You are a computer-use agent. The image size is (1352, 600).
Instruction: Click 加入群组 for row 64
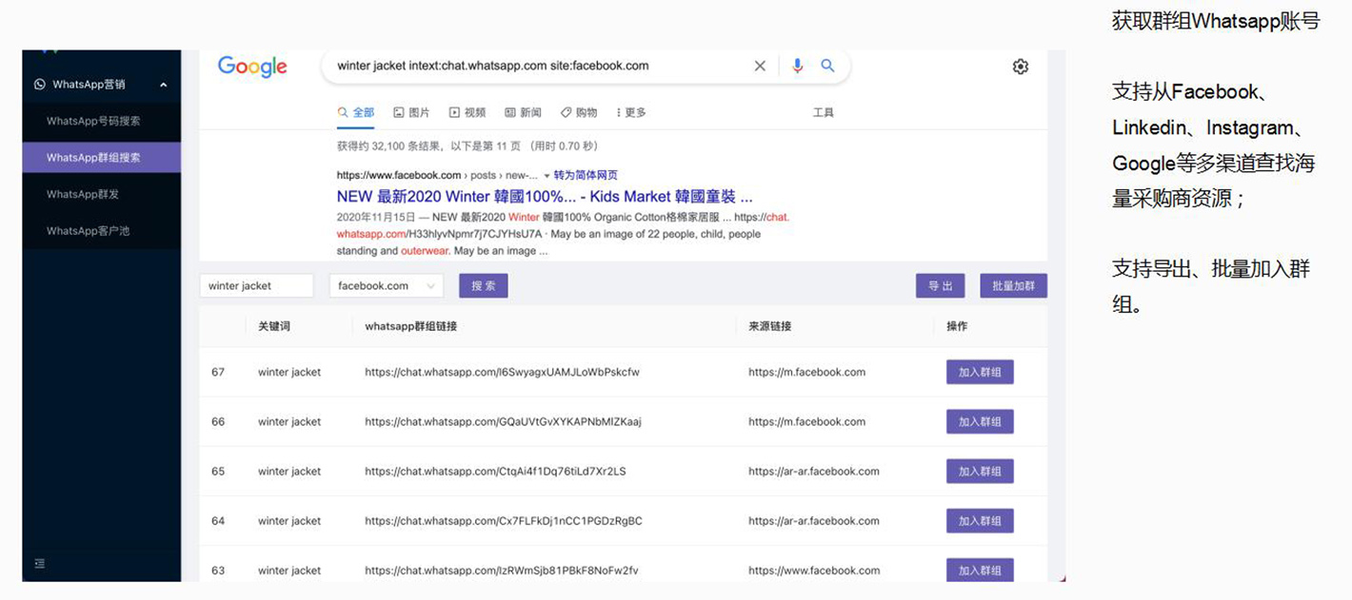[x=980, y=520]
